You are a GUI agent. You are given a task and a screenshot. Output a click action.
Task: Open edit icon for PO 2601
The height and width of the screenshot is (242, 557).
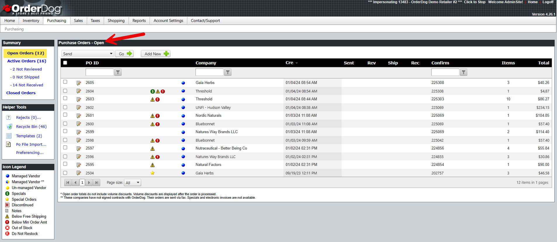[x=79, y=116]
